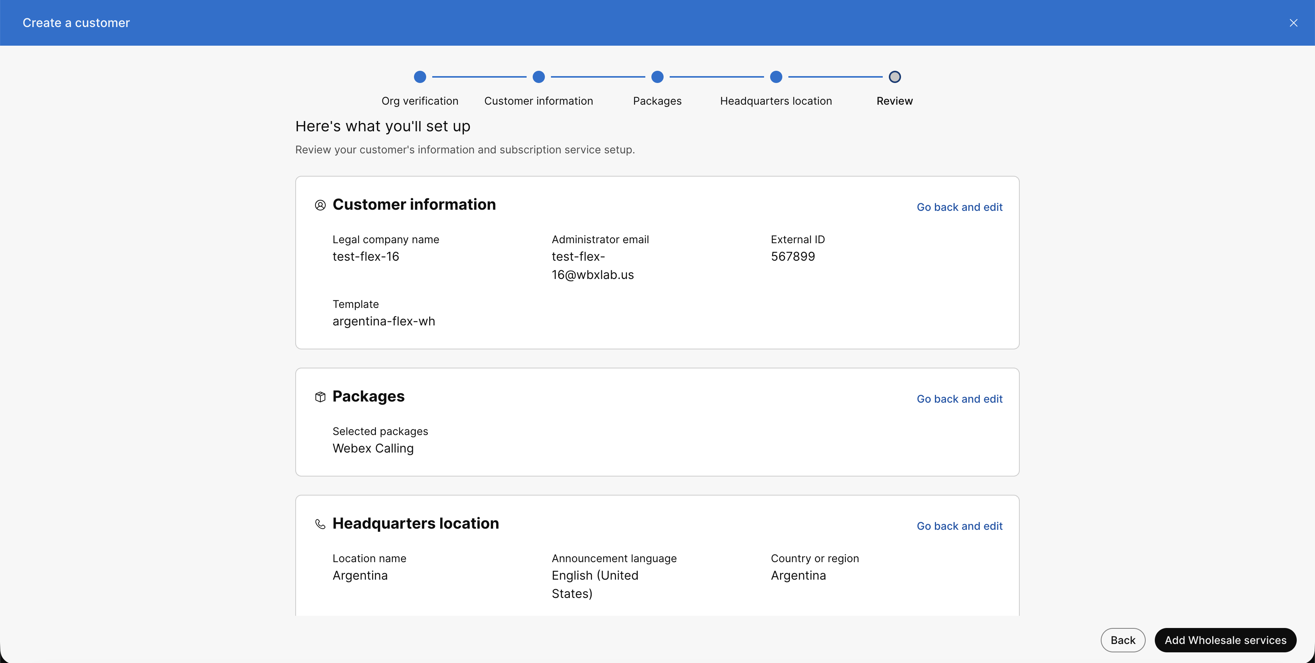Click the Packages box icon

pyautogui.click(x=321, y=397)
